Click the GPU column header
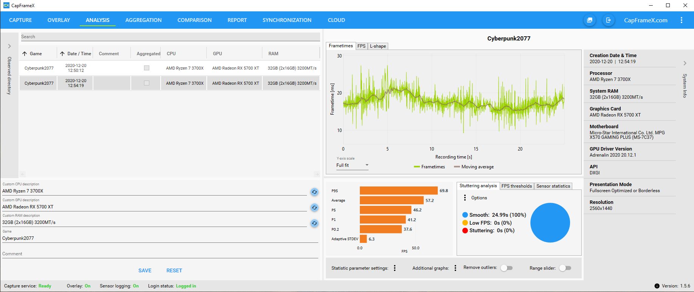The height and width of the screenshot is (292, 694). click(x=217, y=54)
